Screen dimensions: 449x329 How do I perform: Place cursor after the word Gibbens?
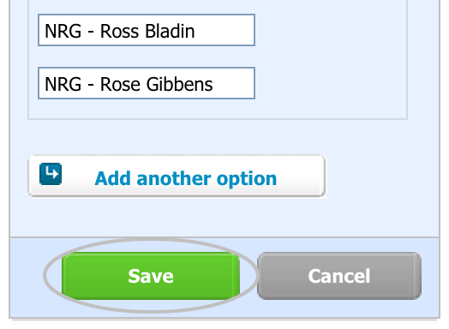pyautogui.click(x=213, y=84)
